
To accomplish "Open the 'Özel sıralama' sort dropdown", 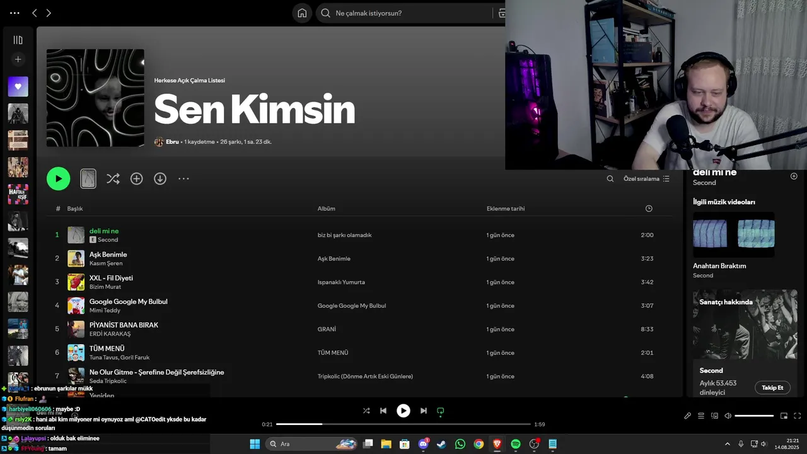I will pos(646,179).
